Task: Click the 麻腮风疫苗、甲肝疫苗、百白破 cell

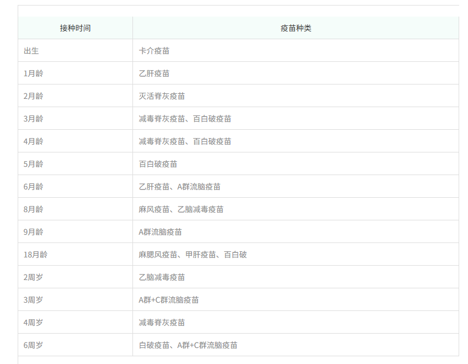Action: pyautogui.click(x=295, y=255)
